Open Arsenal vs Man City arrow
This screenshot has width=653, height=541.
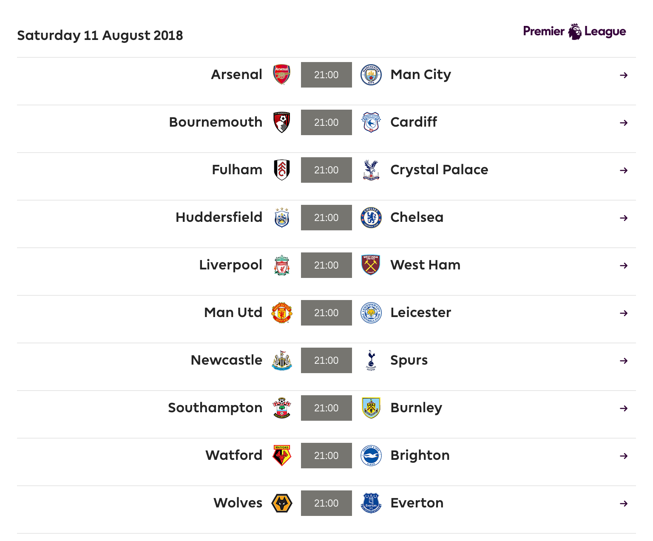(x=624, y=75)
